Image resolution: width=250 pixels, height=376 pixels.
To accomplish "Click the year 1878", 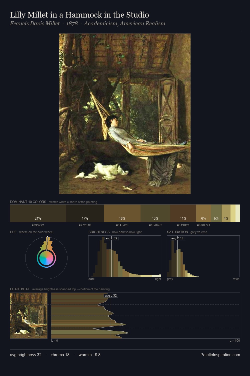I will click(x=72, y=24).
